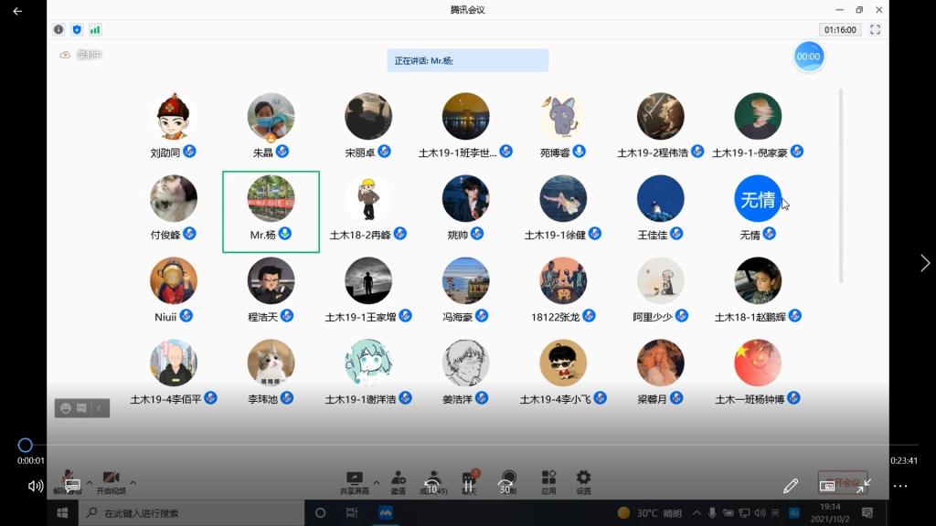The width and height of the screenshot is (936, 526).
Task: Click the blue security shield icon
Action: point(77,29)
